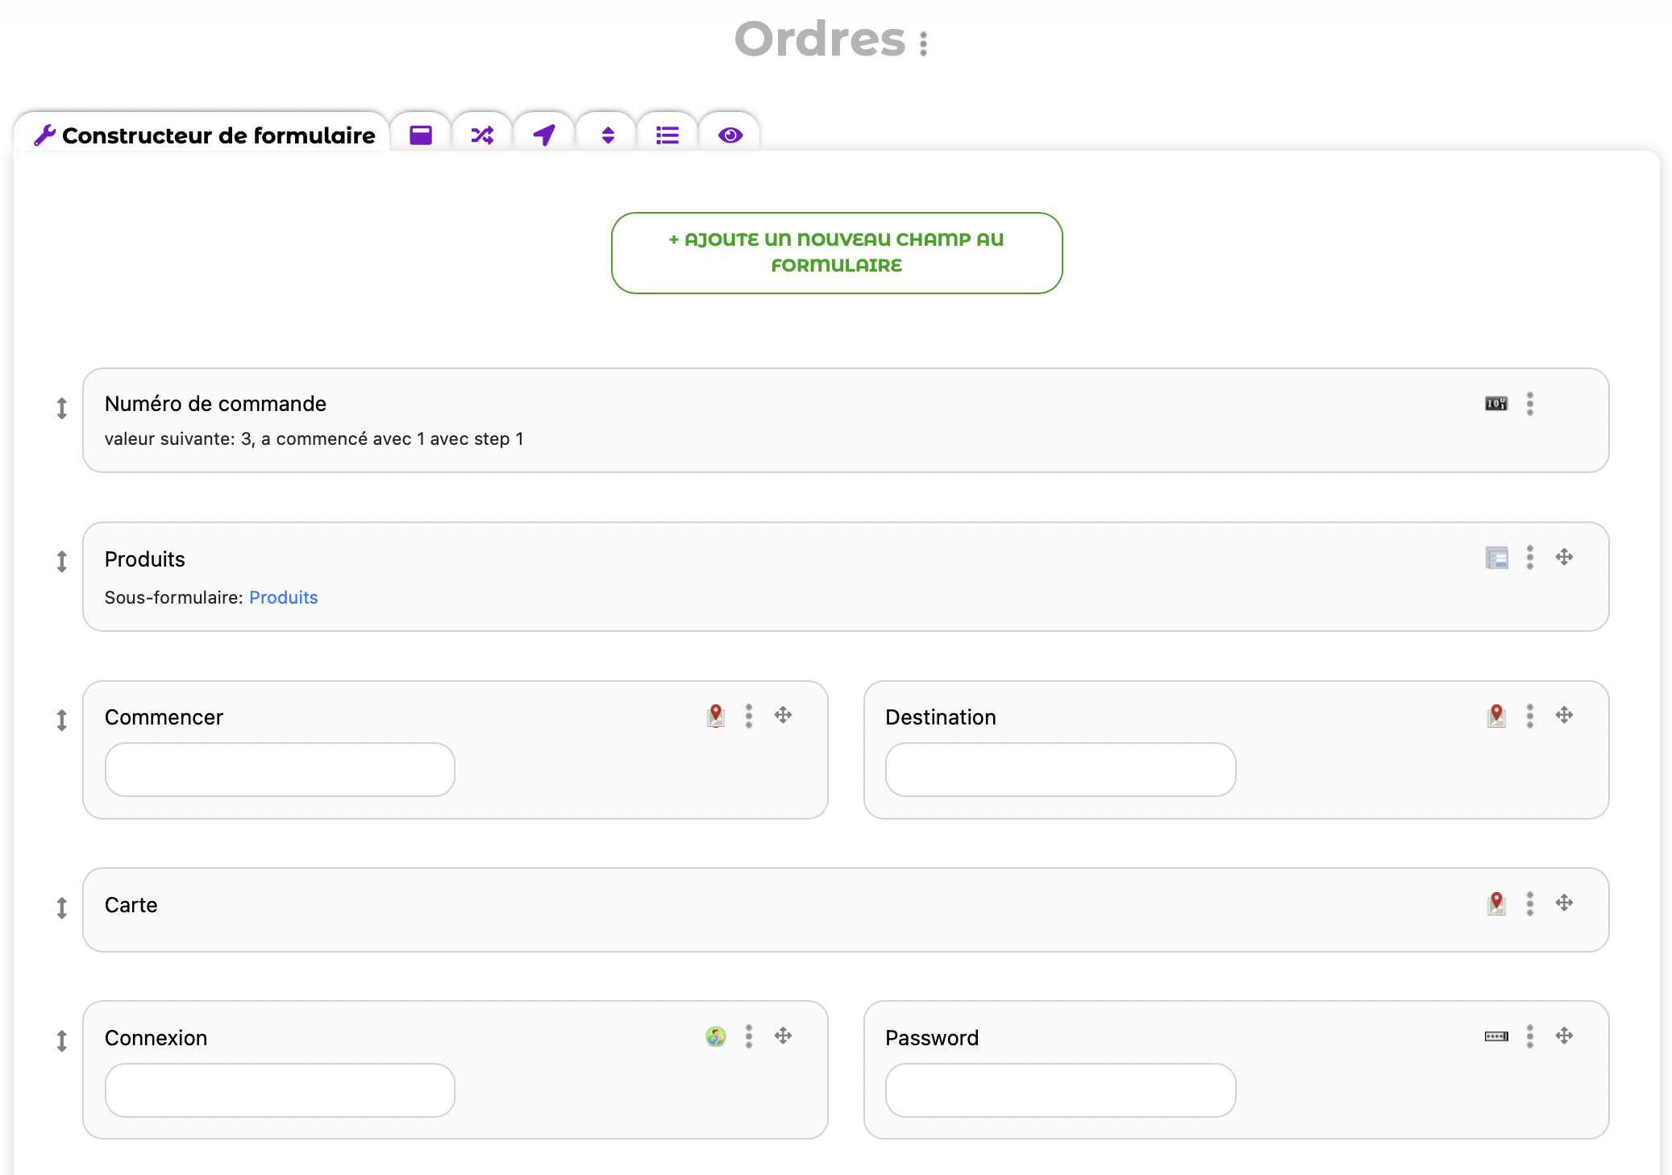This screenshot has width=1672, height=1175.
Task: Click resize handle beside Carte row
Action: tap(62, 908)
